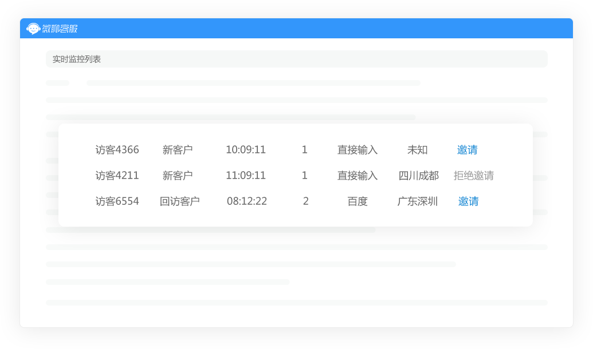Image resolution: width=593 pixels, height=349 pixels.
Task: Click the 未知 location cell
Action: [417, 150]
